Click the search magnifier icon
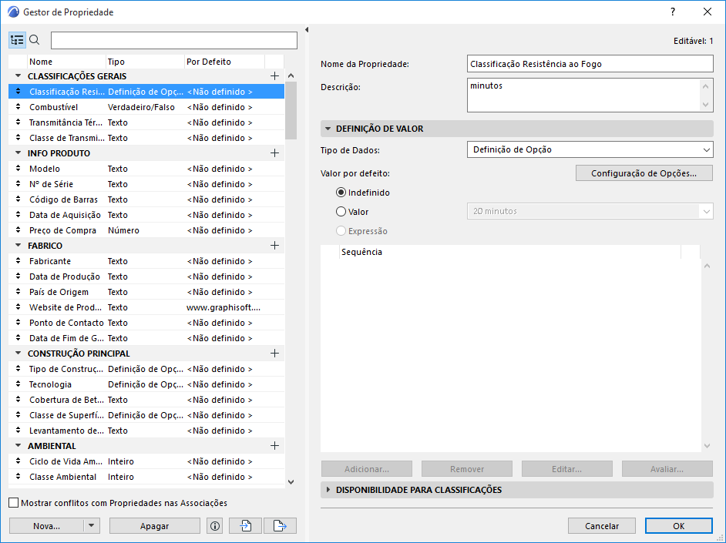726x543 pixels. (35, 40)
